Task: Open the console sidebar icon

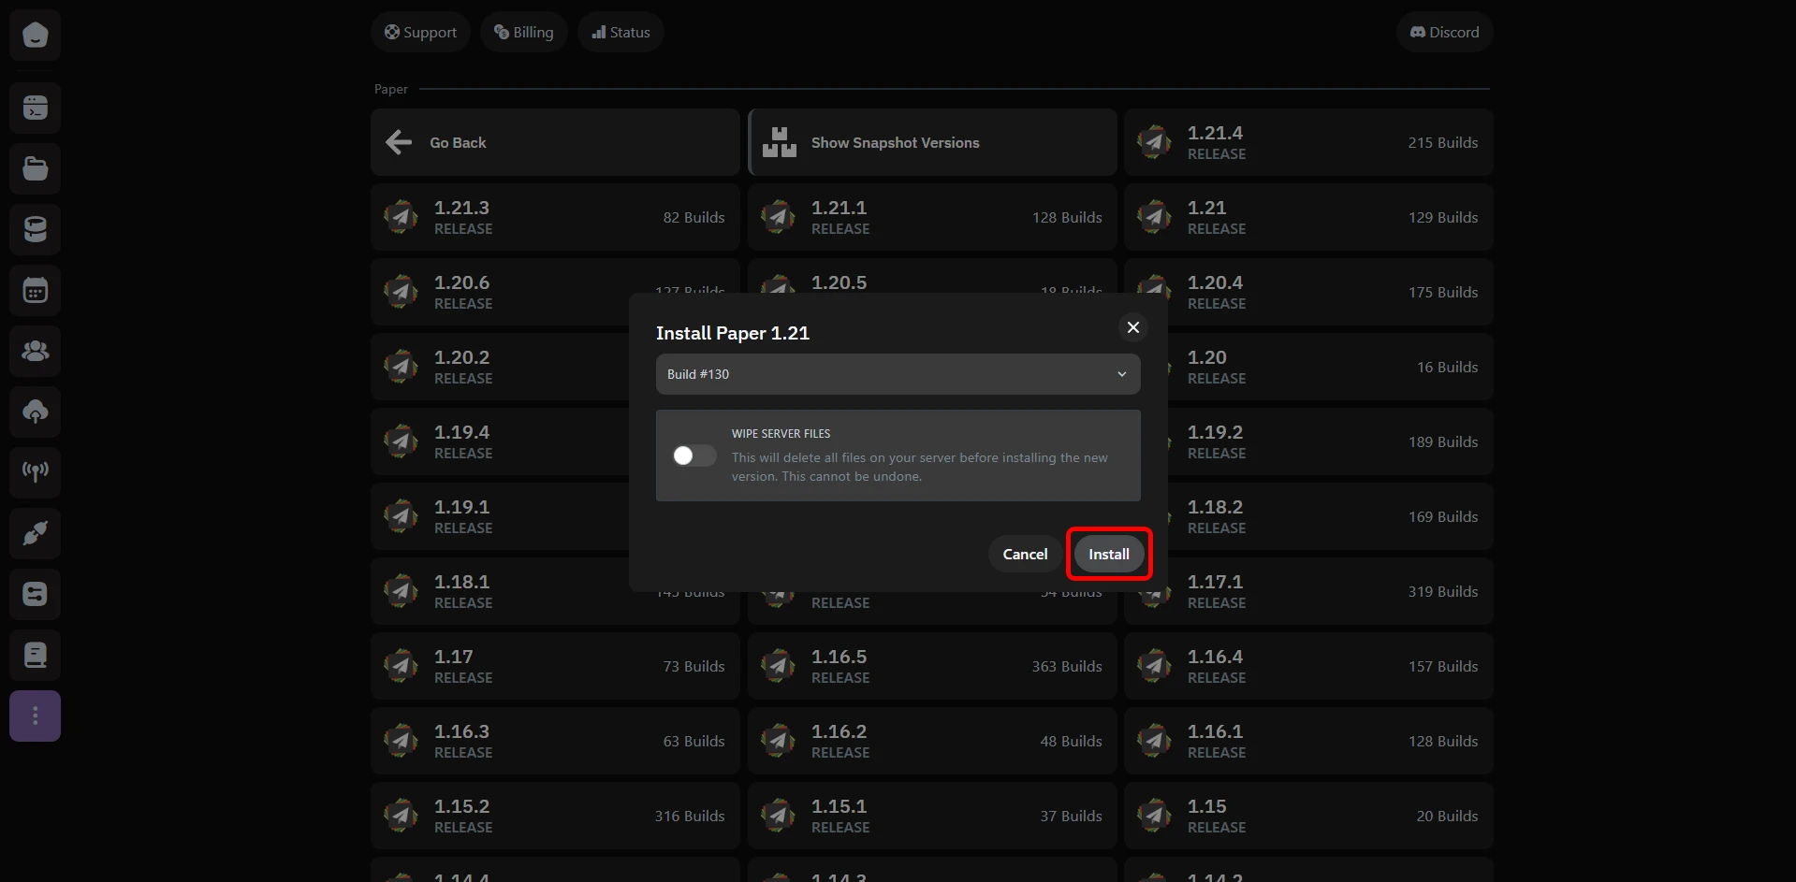Action: point(36,108)
